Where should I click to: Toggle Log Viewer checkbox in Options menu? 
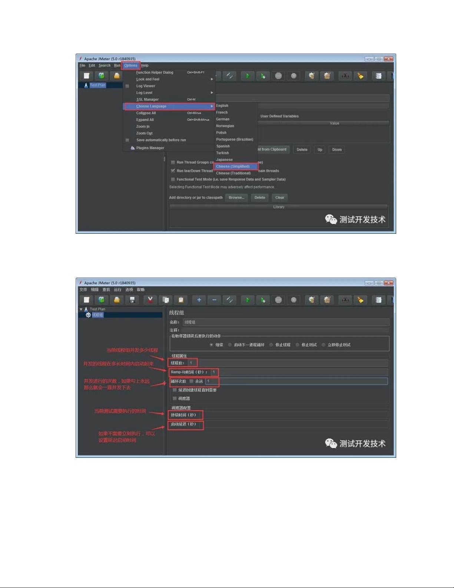127,86
